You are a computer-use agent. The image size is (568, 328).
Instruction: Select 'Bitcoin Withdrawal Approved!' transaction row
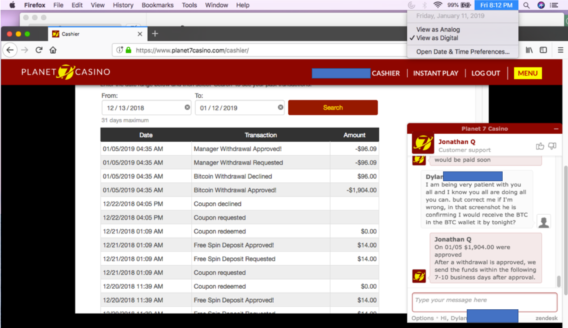coord(240,190)
